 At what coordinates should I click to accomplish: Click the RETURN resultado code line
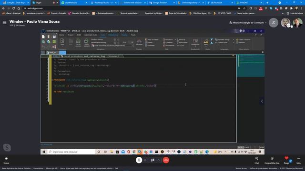point(64,92)
